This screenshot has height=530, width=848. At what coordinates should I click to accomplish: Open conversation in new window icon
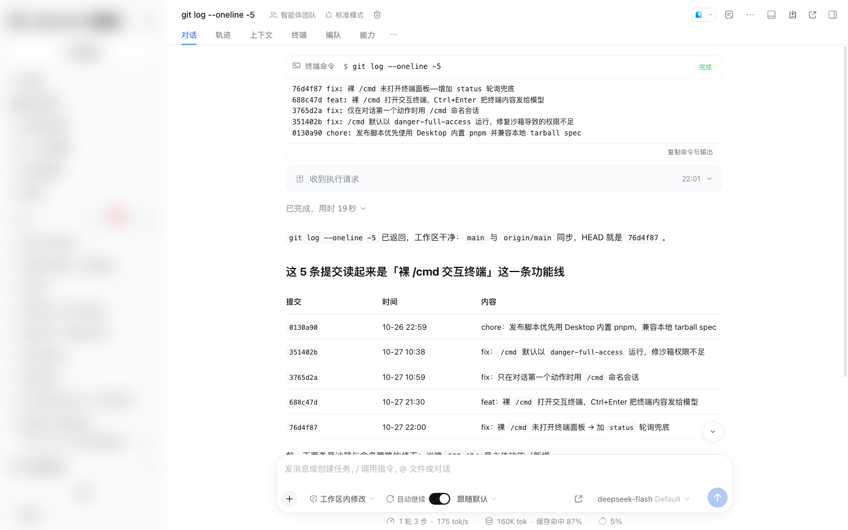813,15
